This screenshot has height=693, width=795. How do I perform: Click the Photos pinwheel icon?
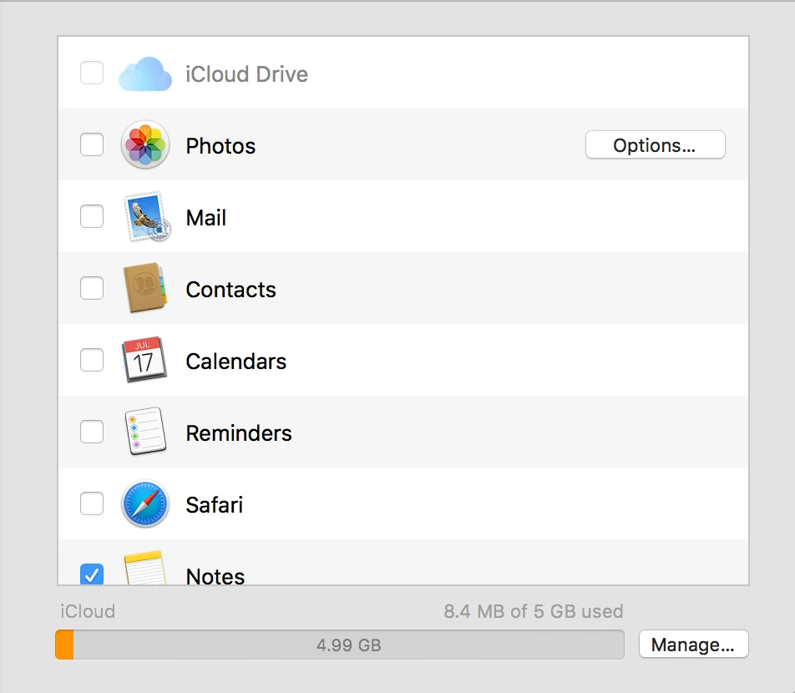pos(145,144)
